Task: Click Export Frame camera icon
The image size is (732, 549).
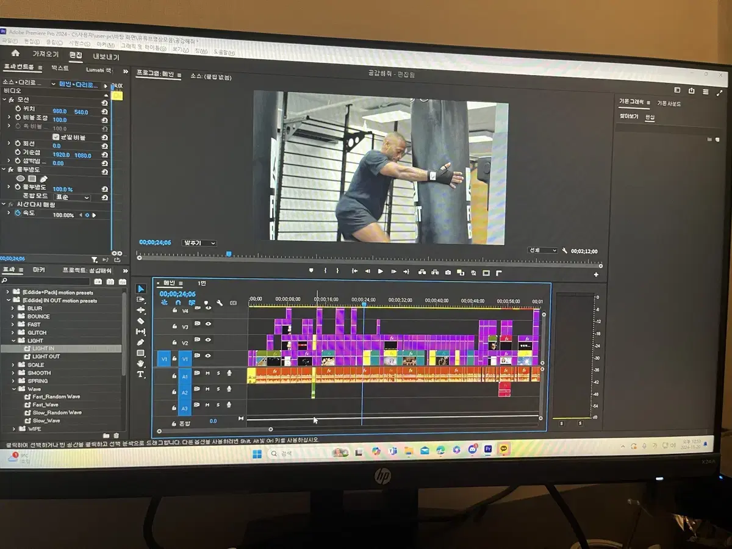Action: tap(448, 272)
